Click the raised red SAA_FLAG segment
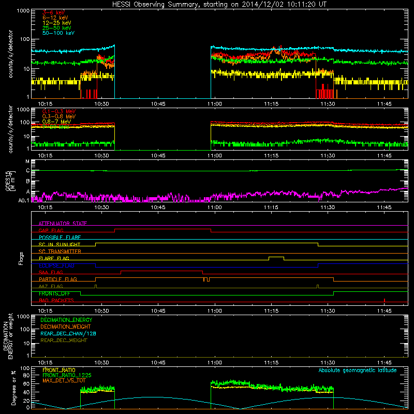The height and width of the screenshot is (414, 414). (x=161, y=271)
